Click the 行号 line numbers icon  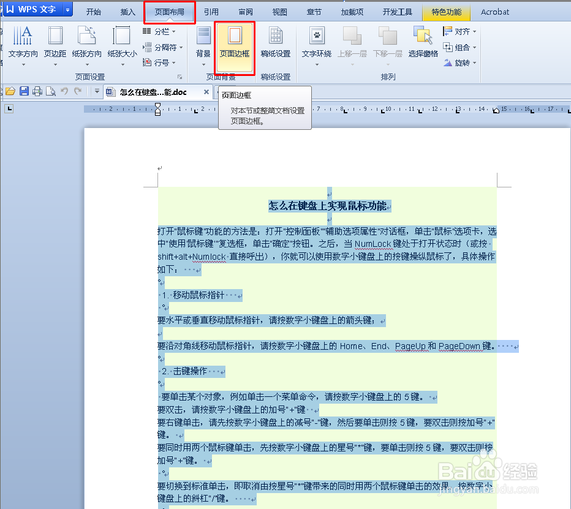pyautogui.click(x=147, y=62)
